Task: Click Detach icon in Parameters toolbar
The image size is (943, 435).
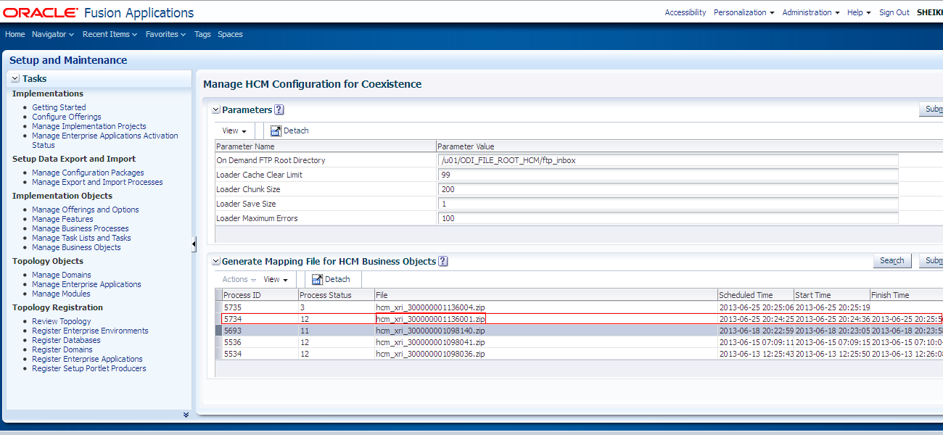Action: 276,131
